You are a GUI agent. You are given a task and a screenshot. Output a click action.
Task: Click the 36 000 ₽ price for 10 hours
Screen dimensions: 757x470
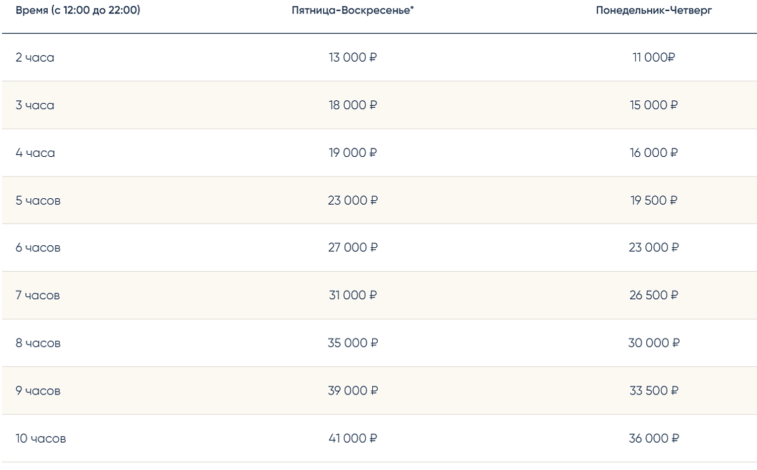[653, 438]
